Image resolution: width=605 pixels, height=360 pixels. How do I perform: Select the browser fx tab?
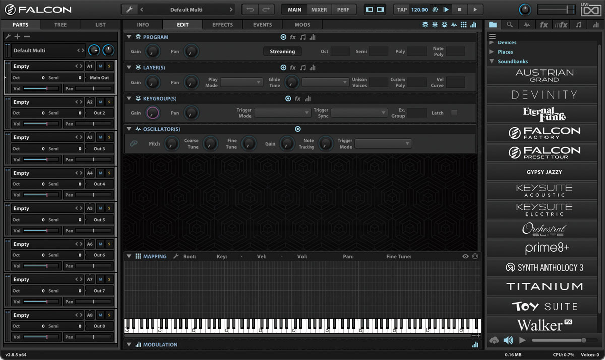point(543,24)
